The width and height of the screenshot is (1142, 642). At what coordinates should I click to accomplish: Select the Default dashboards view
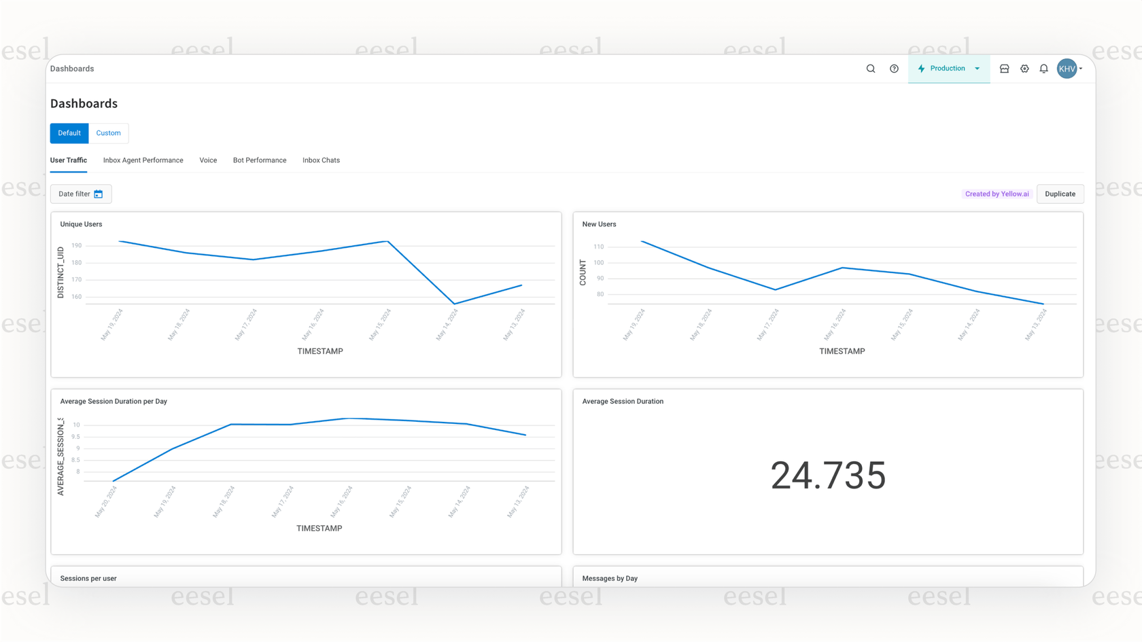[69, 133]
